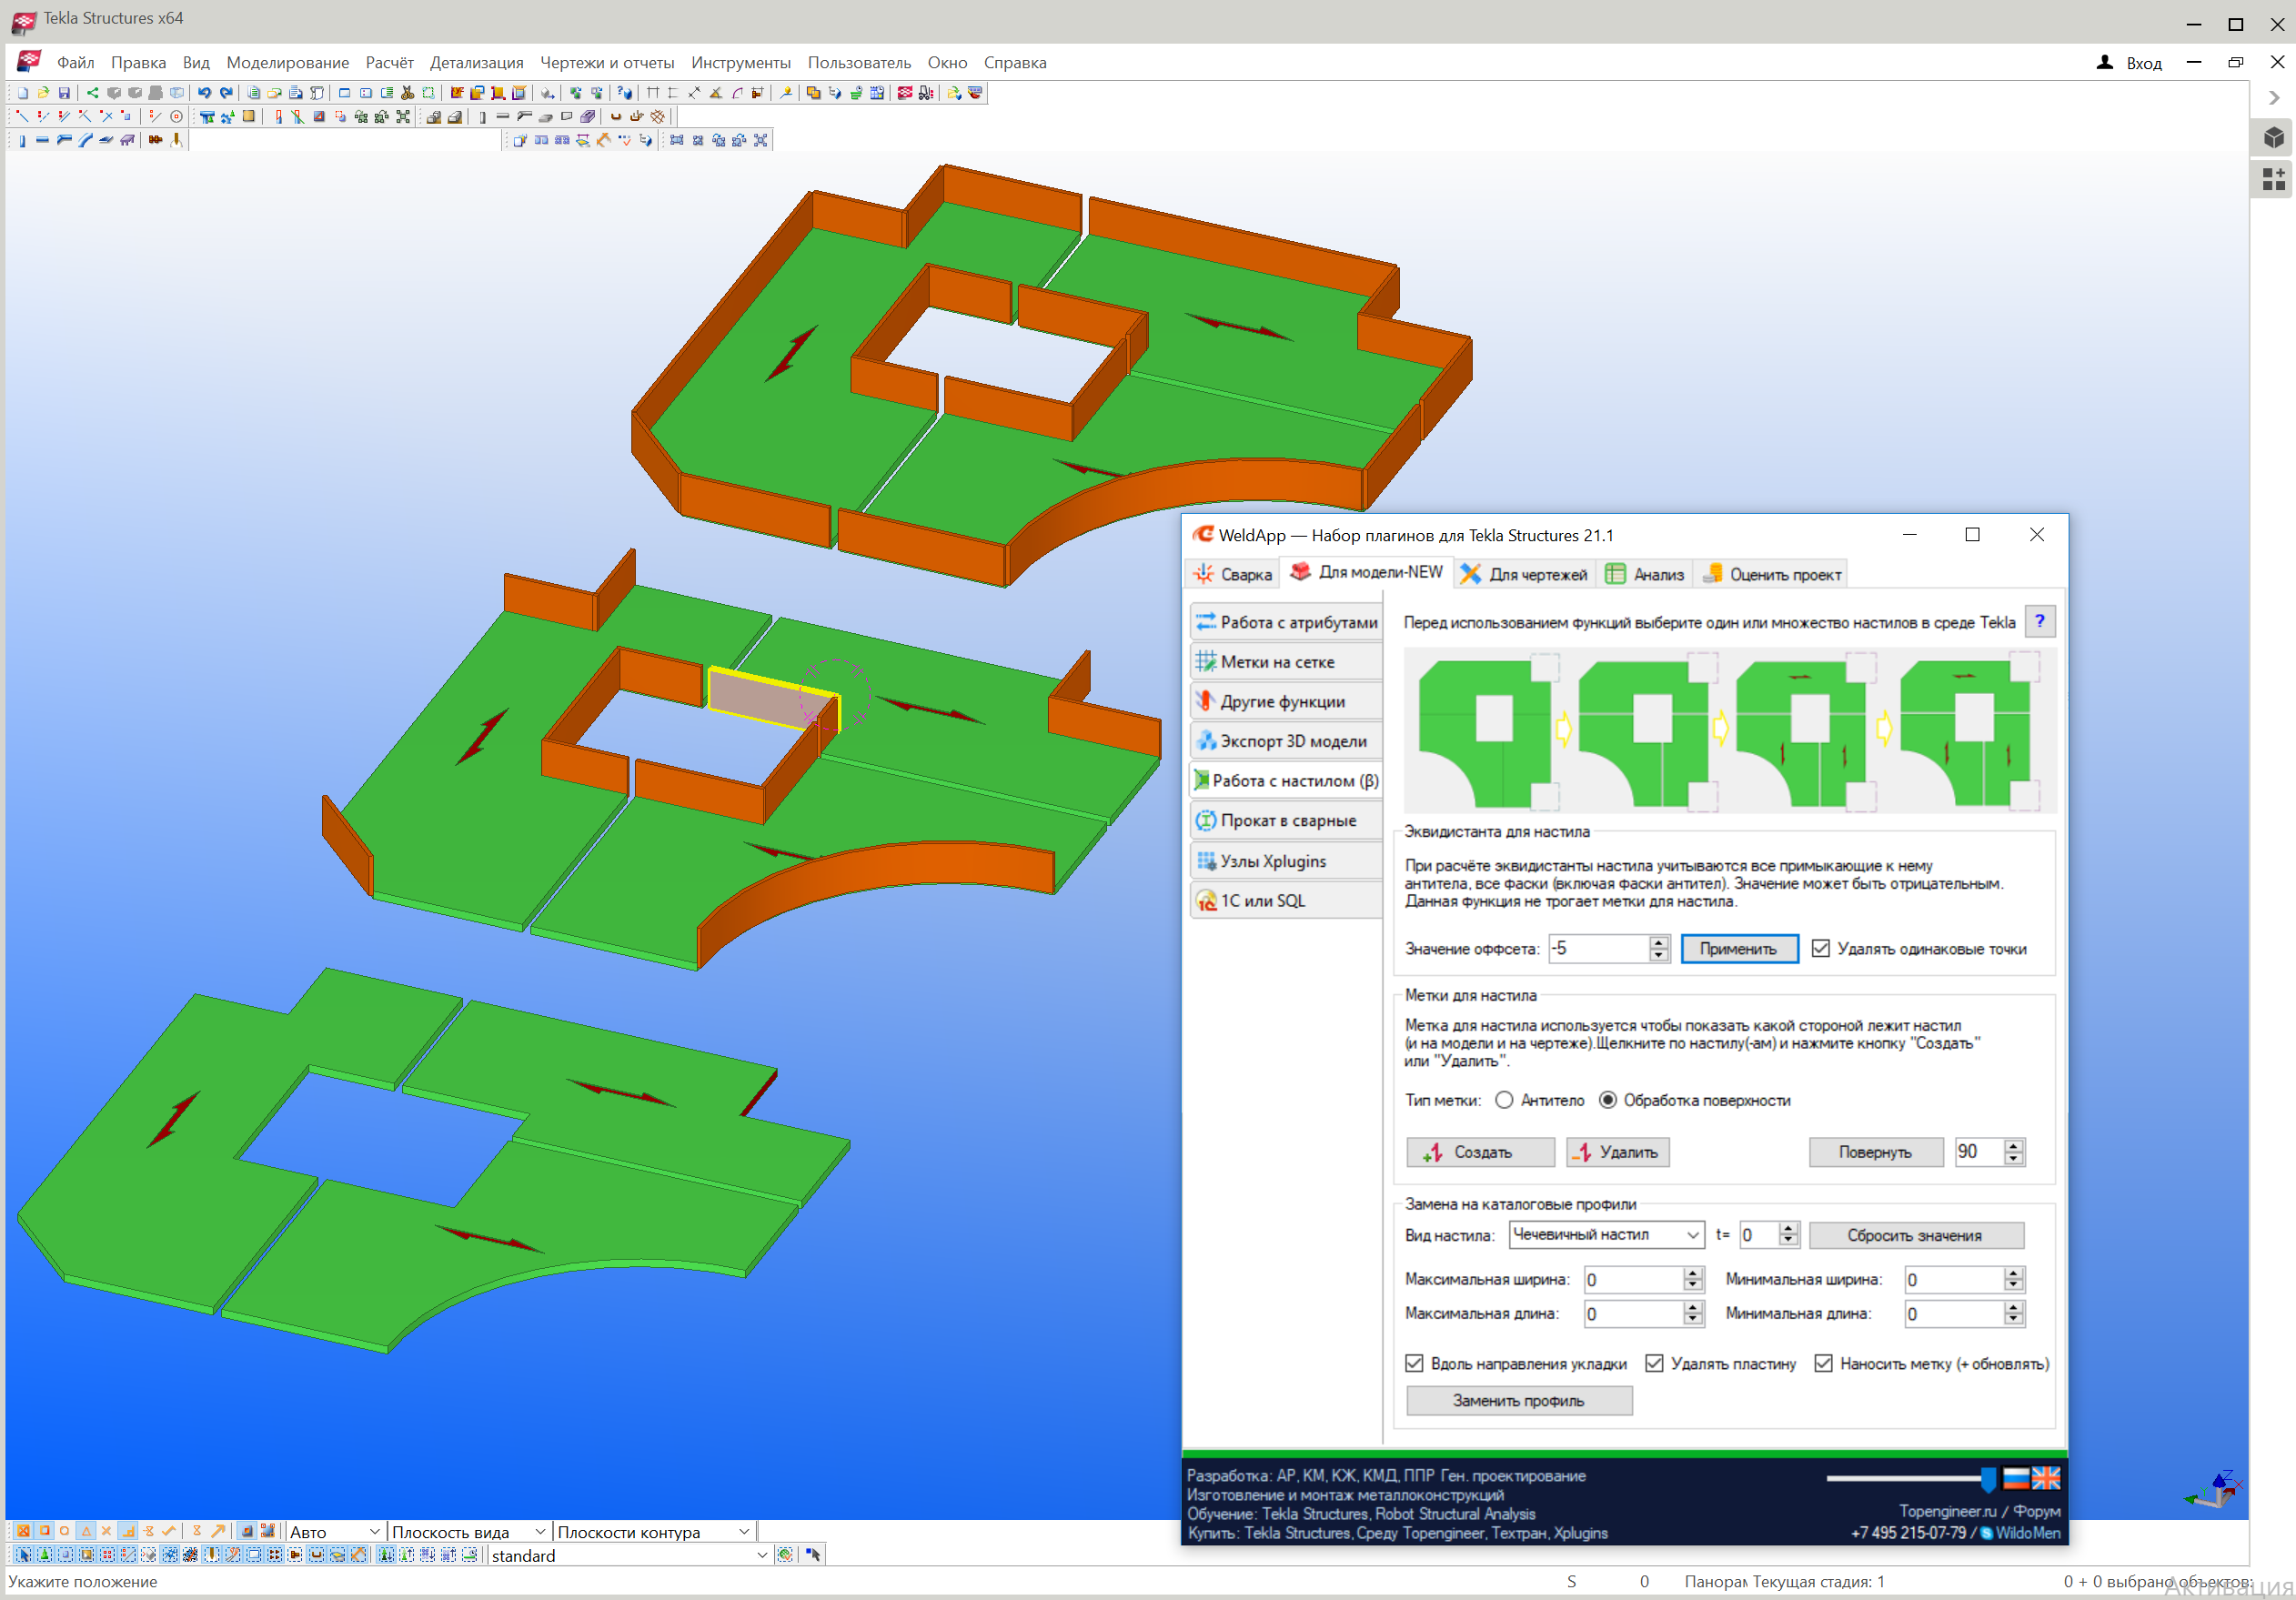This screenshot has width=2296, height=1600.
Task: Click the UK flag language icon
Action: pos(2046,1477)
